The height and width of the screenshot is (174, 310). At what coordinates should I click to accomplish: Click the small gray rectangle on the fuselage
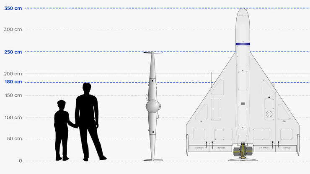pyautogui.click(x=243, y=103)
